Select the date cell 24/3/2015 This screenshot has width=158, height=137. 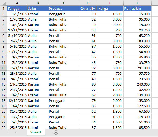(17, 79)
